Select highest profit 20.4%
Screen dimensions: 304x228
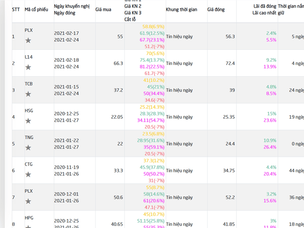tap(270, 174)
